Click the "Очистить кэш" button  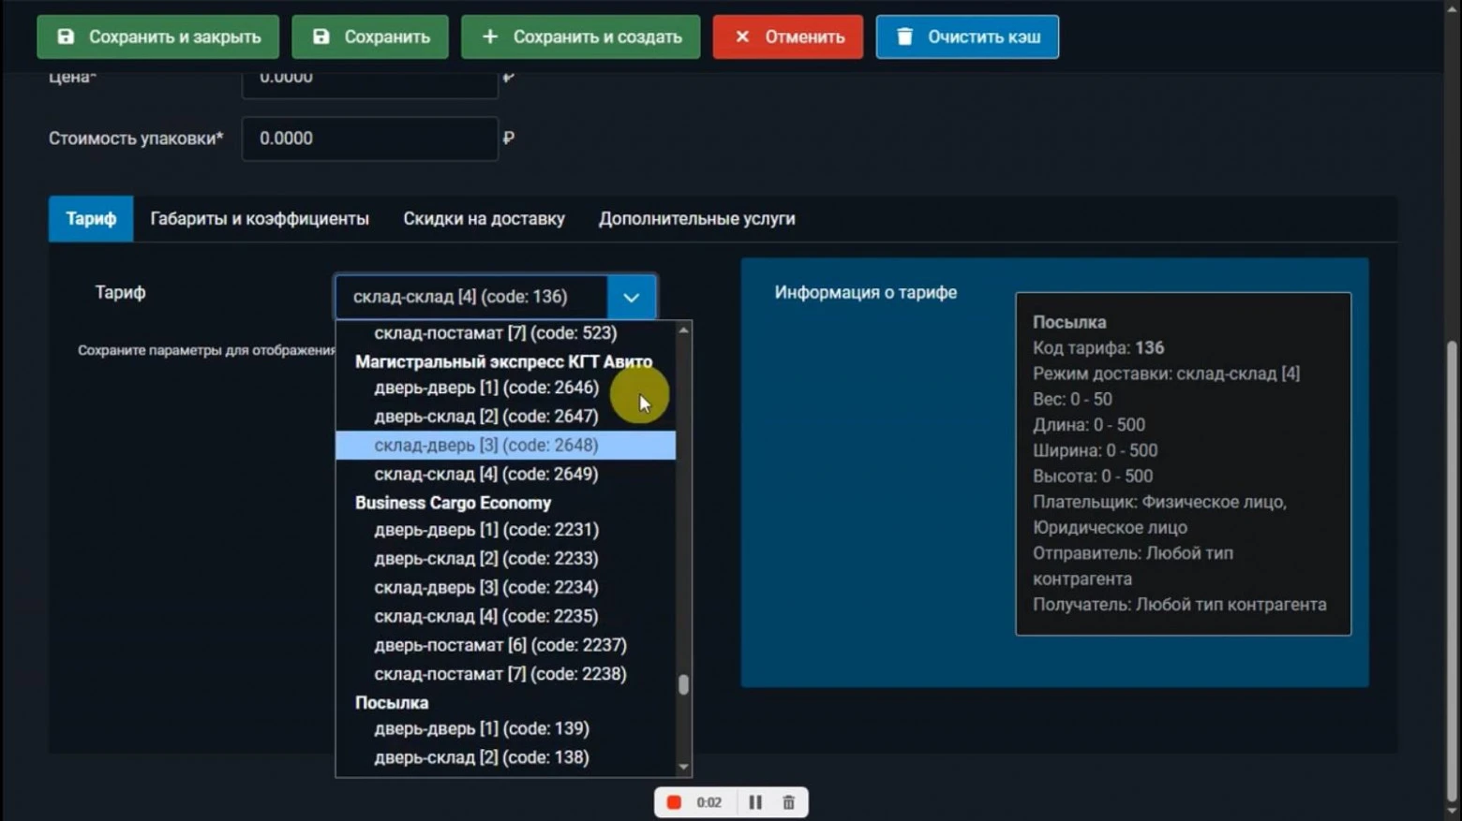[967, 37]
